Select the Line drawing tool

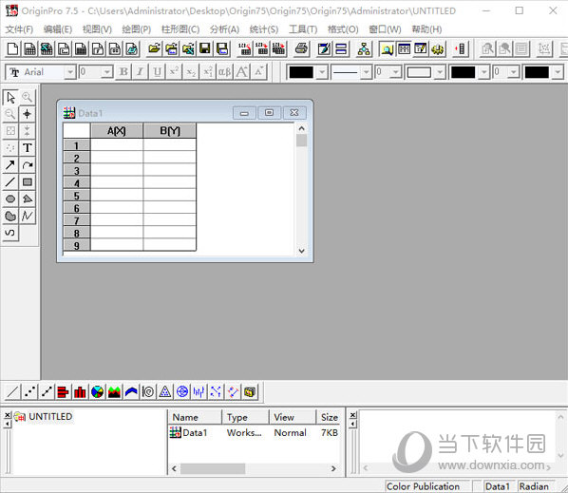coord(10,181)
